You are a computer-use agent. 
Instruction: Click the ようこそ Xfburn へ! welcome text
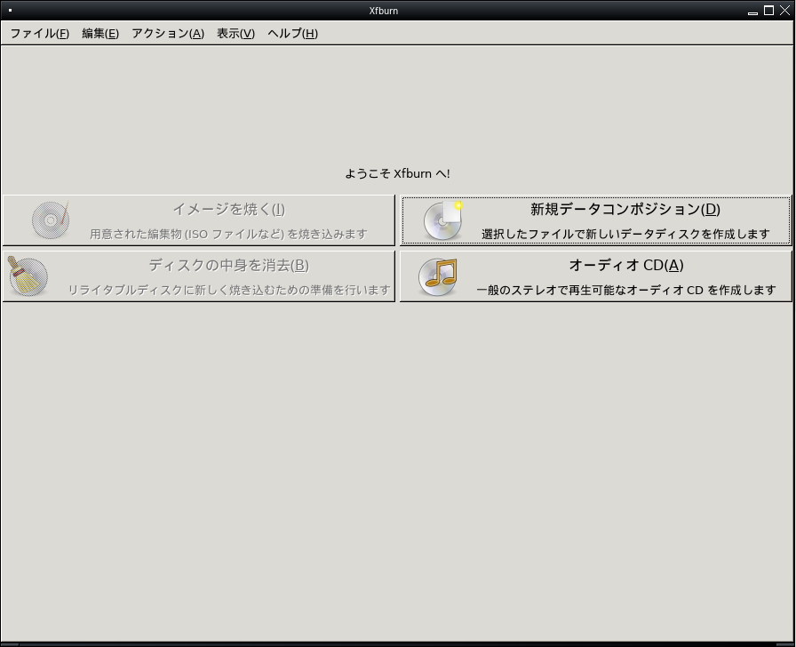coord(397,173)
